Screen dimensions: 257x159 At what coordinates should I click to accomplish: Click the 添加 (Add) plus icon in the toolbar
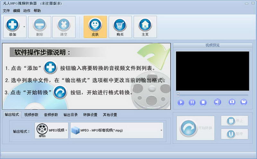pyautogui.click(x=13, y=25)
